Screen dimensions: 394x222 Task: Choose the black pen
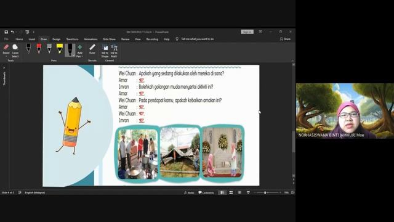[28, 49]
